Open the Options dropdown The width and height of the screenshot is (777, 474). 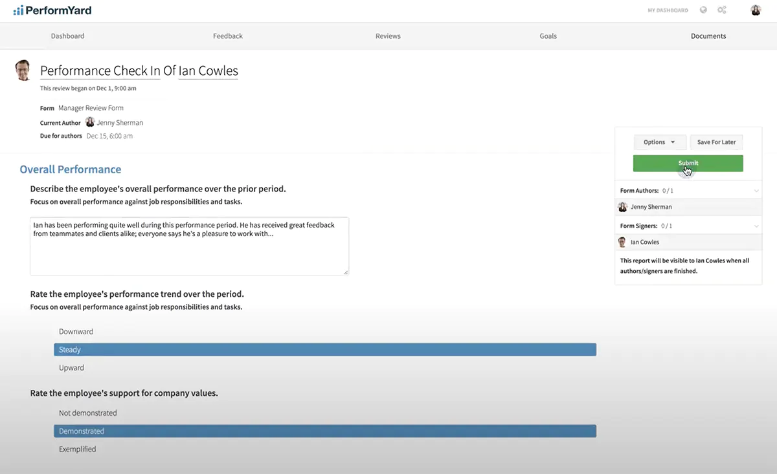click(x=659, y=142)
